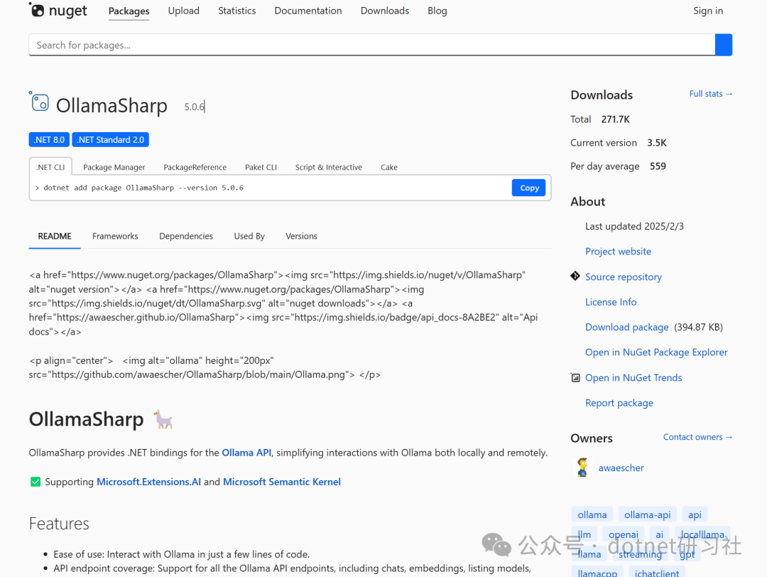Click the .NET Standard 2.0 badge

click(111, 140)
